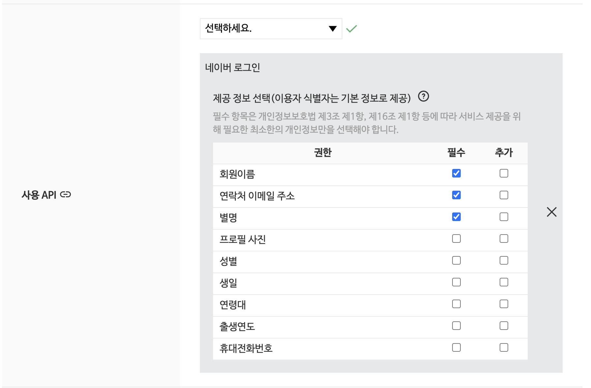The image size is (591, 388).
Task: Click the 제공 정보 선택 heading text
Action: [x=312, y=98]
